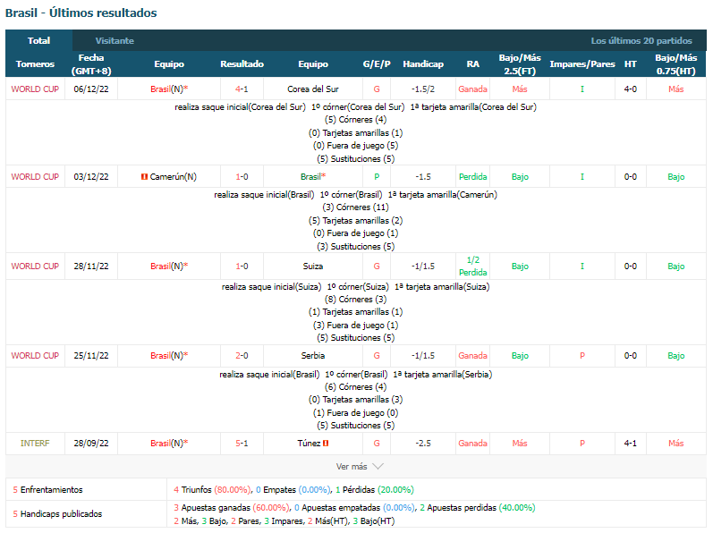This screenshot has height=533, width=713.
Task: Open the Túnez team link
Action: (310, 443)
